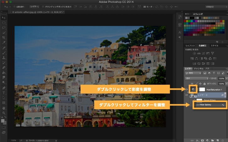This screenshot has width=228, height=142.
Task: Toggle lock position for the layer
Action: [200, 84]
